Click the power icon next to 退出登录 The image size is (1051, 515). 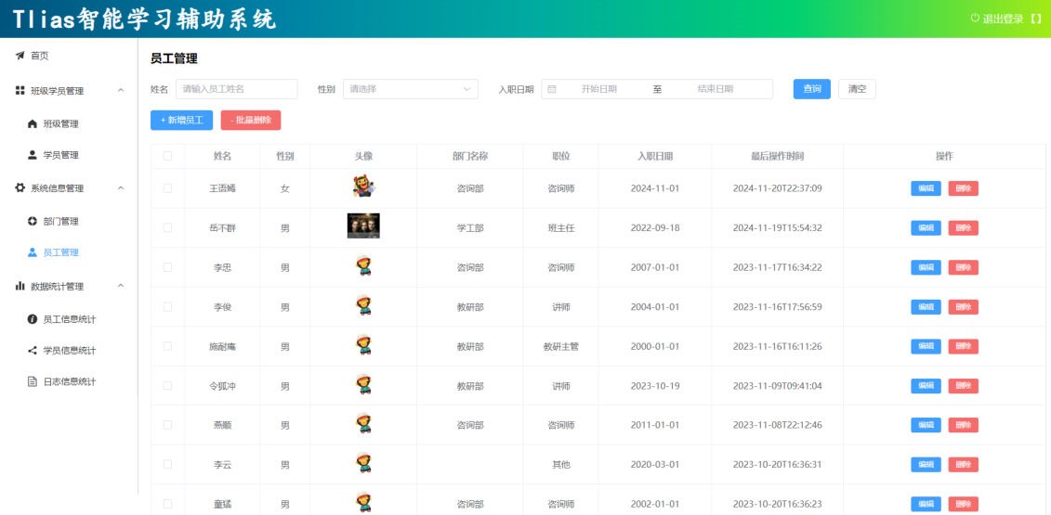click(x=975, y=18)
